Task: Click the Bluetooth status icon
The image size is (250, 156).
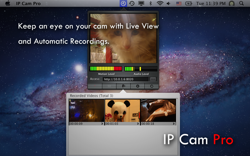Action: pyautogui.click(x=150, y=3)
